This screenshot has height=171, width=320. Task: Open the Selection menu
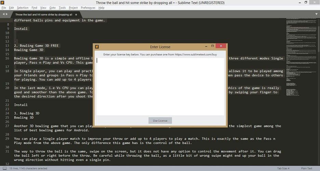23,8
